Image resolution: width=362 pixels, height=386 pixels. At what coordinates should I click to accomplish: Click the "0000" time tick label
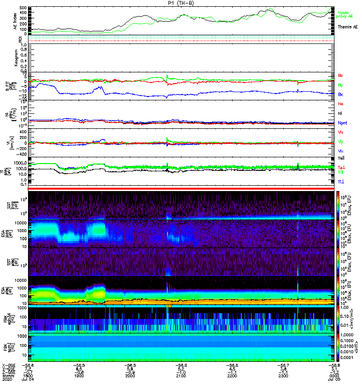(x=334, y=376)
